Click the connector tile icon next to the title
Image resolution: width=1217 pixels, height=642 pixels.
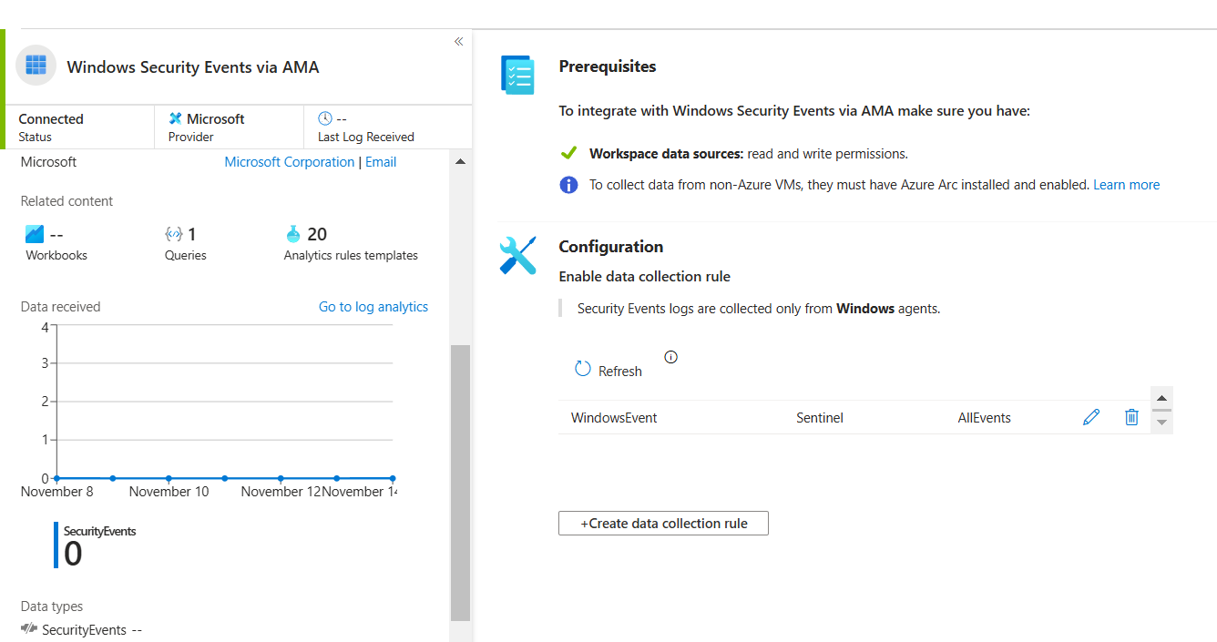coord(35,65)
